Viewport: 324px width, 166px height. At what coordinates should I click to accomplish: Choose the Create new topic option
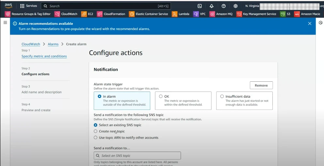coord(96,131)
